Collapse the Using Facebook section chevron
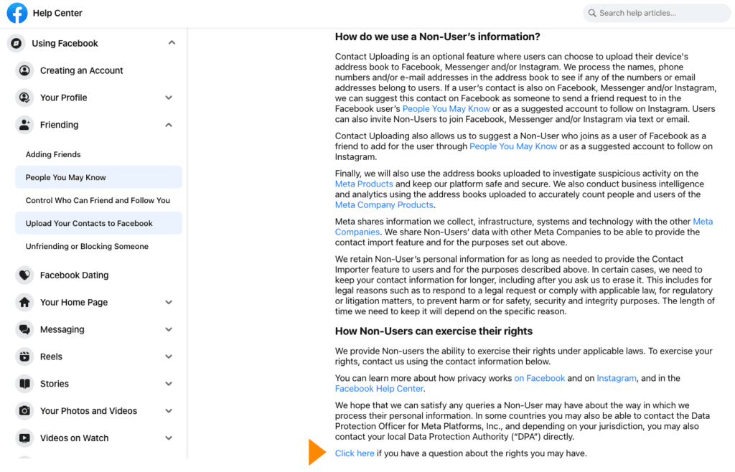Screen dimensions: 735x472 pos(172,42)
